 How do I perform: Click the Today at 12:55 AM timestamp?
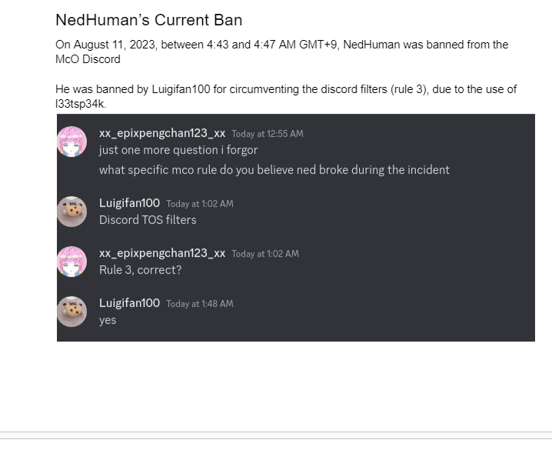click(x=268, y=134)
